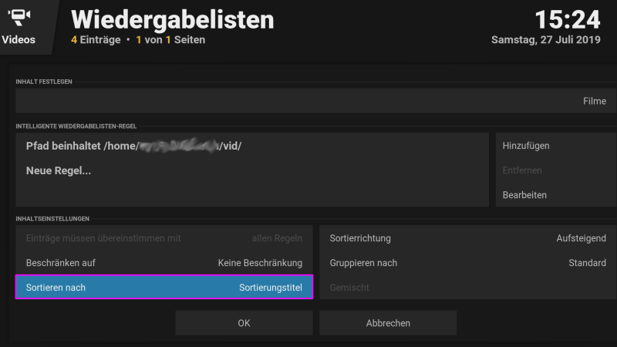617x347 pixels.
Task: Click the Hinzufügen button
Action: click(555, 146)
